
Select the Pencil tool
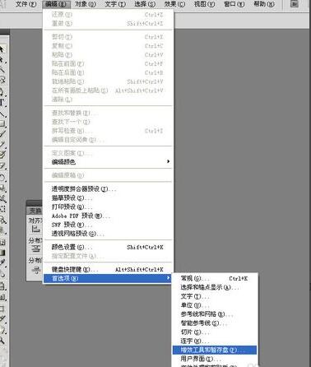pyautogui.click(x=2, y=144)
